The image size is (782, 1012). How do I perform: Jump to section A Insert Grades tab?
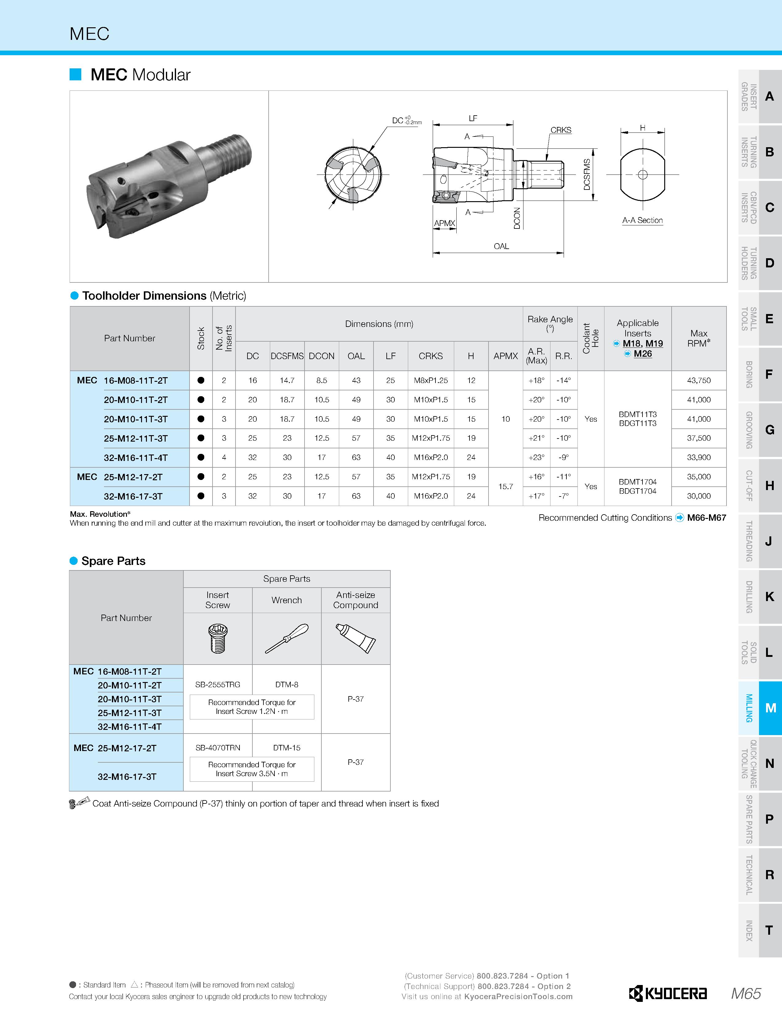(760, 96)
